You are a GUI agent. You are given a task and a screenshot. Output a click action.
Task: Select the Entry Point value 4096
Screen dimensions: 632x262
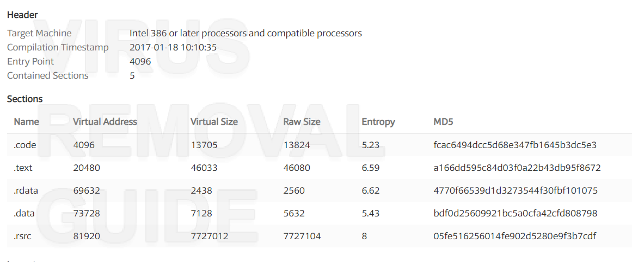(x=140, y=61)
